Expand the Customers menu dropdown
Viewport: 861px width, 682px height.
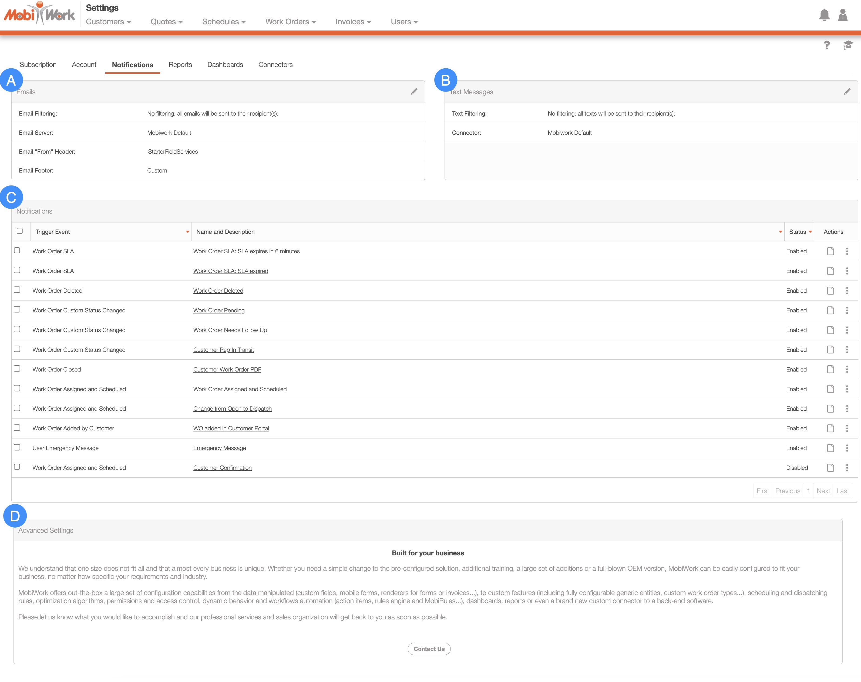pyautogui.click(x=108, y=22)
